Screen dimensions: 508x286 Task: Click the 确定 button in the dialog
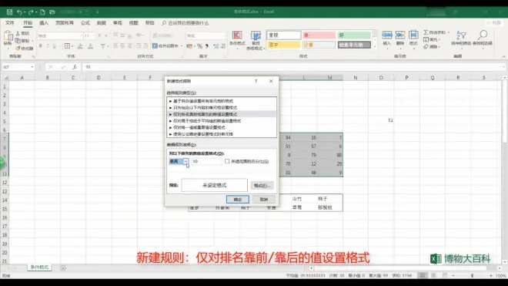[x=238, y=200]
